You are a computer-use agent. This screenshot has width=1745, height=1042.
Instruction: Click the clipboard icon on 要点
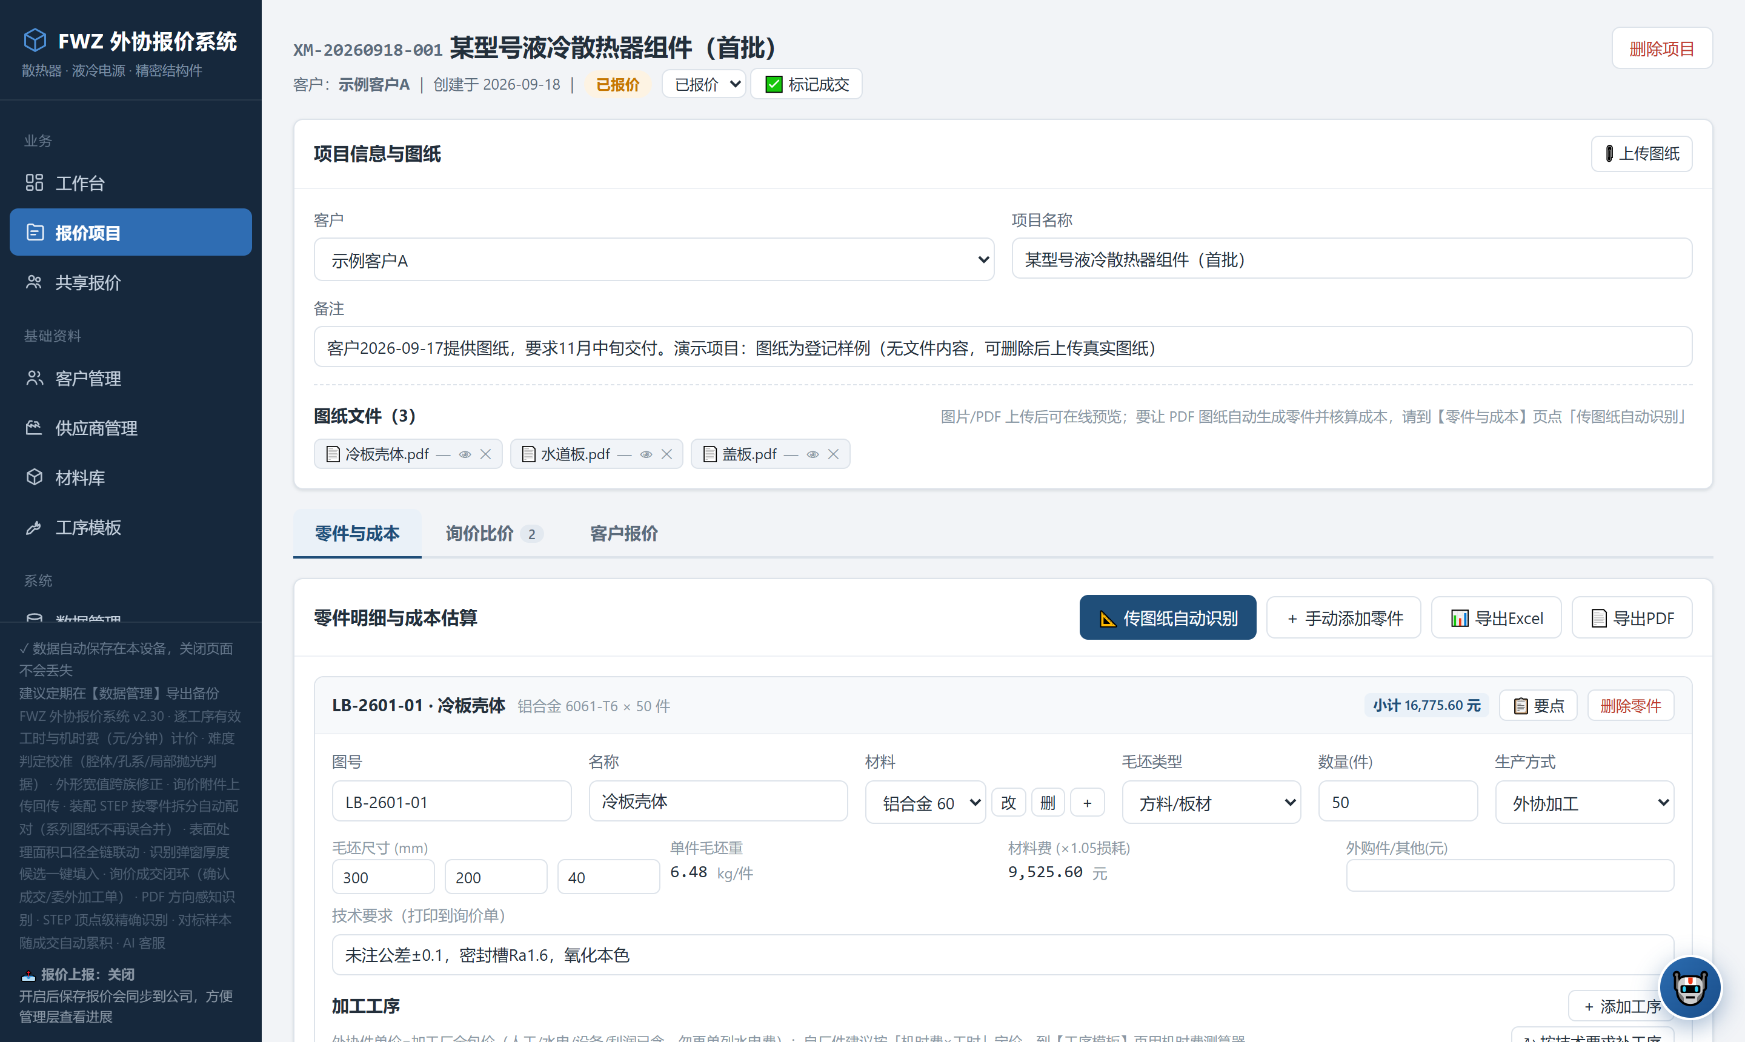[x=1521, y=706]
